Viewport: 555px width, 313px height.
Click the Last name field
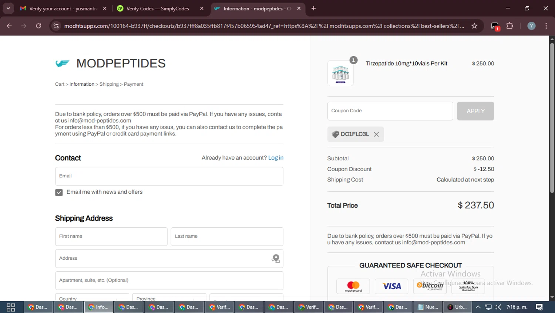tap(227, 237)
